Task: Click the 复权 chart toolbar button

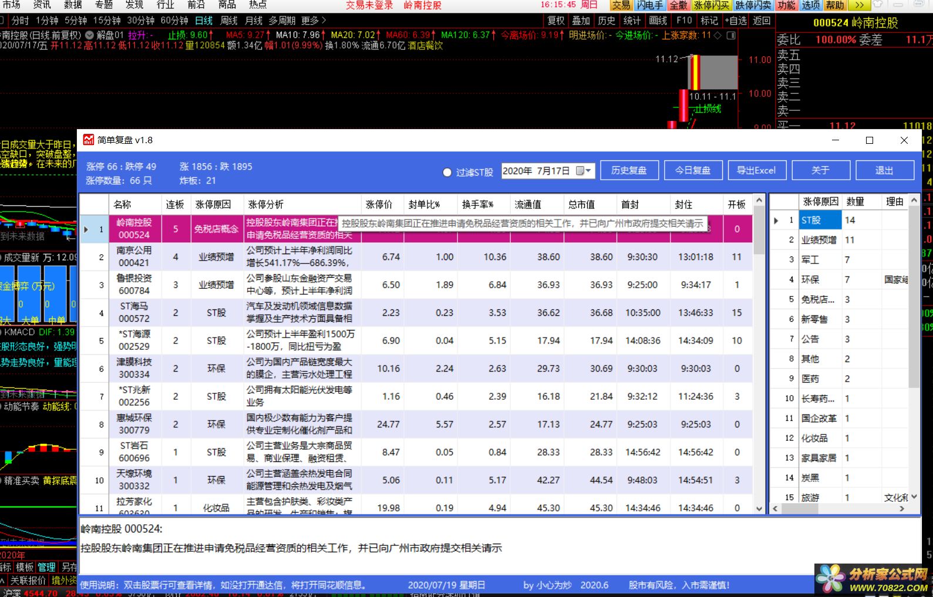Action: click(x=556, y=21)
